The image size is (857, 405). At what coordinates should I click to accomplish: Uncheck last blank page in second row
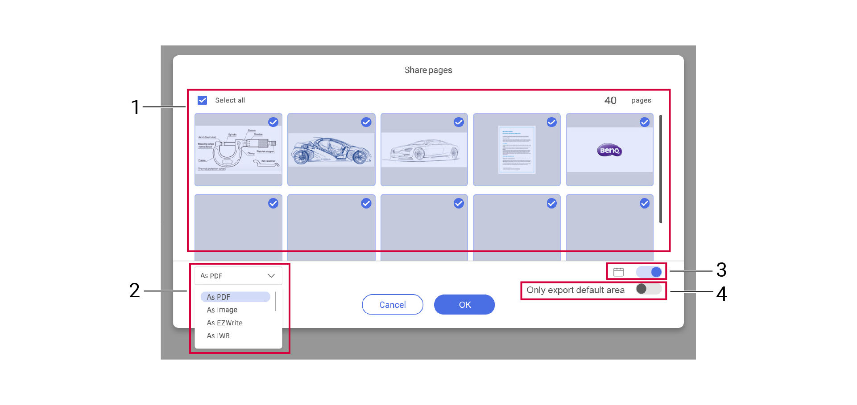(x=644, y=204)
